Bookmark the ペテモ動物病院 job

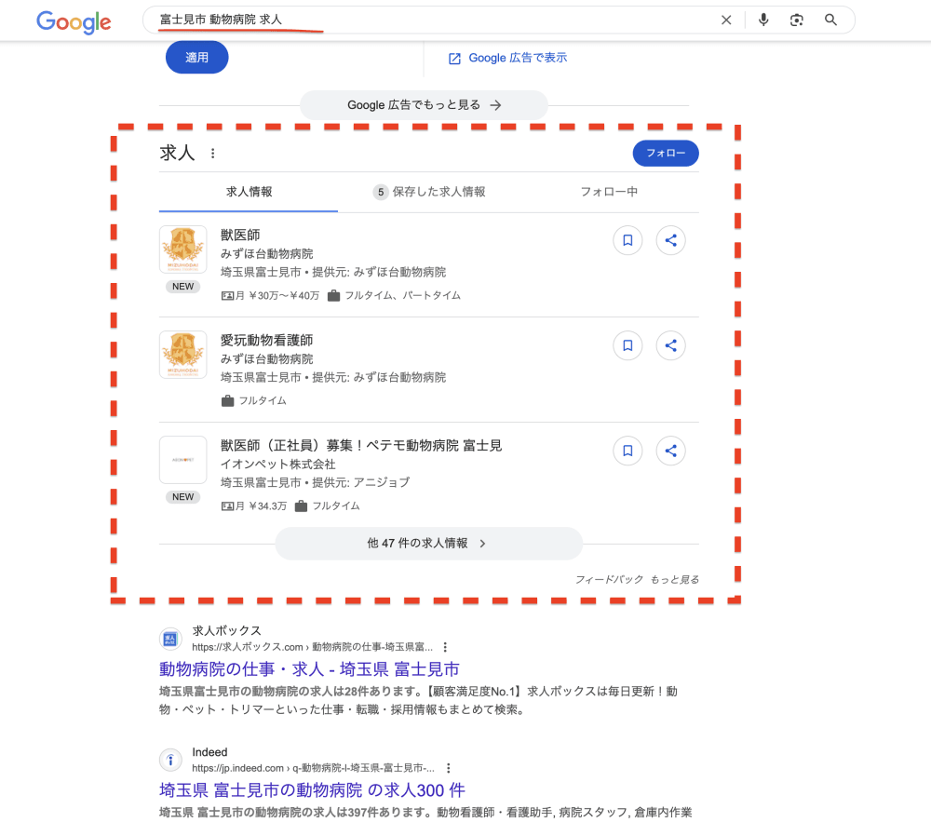(627, 451)
